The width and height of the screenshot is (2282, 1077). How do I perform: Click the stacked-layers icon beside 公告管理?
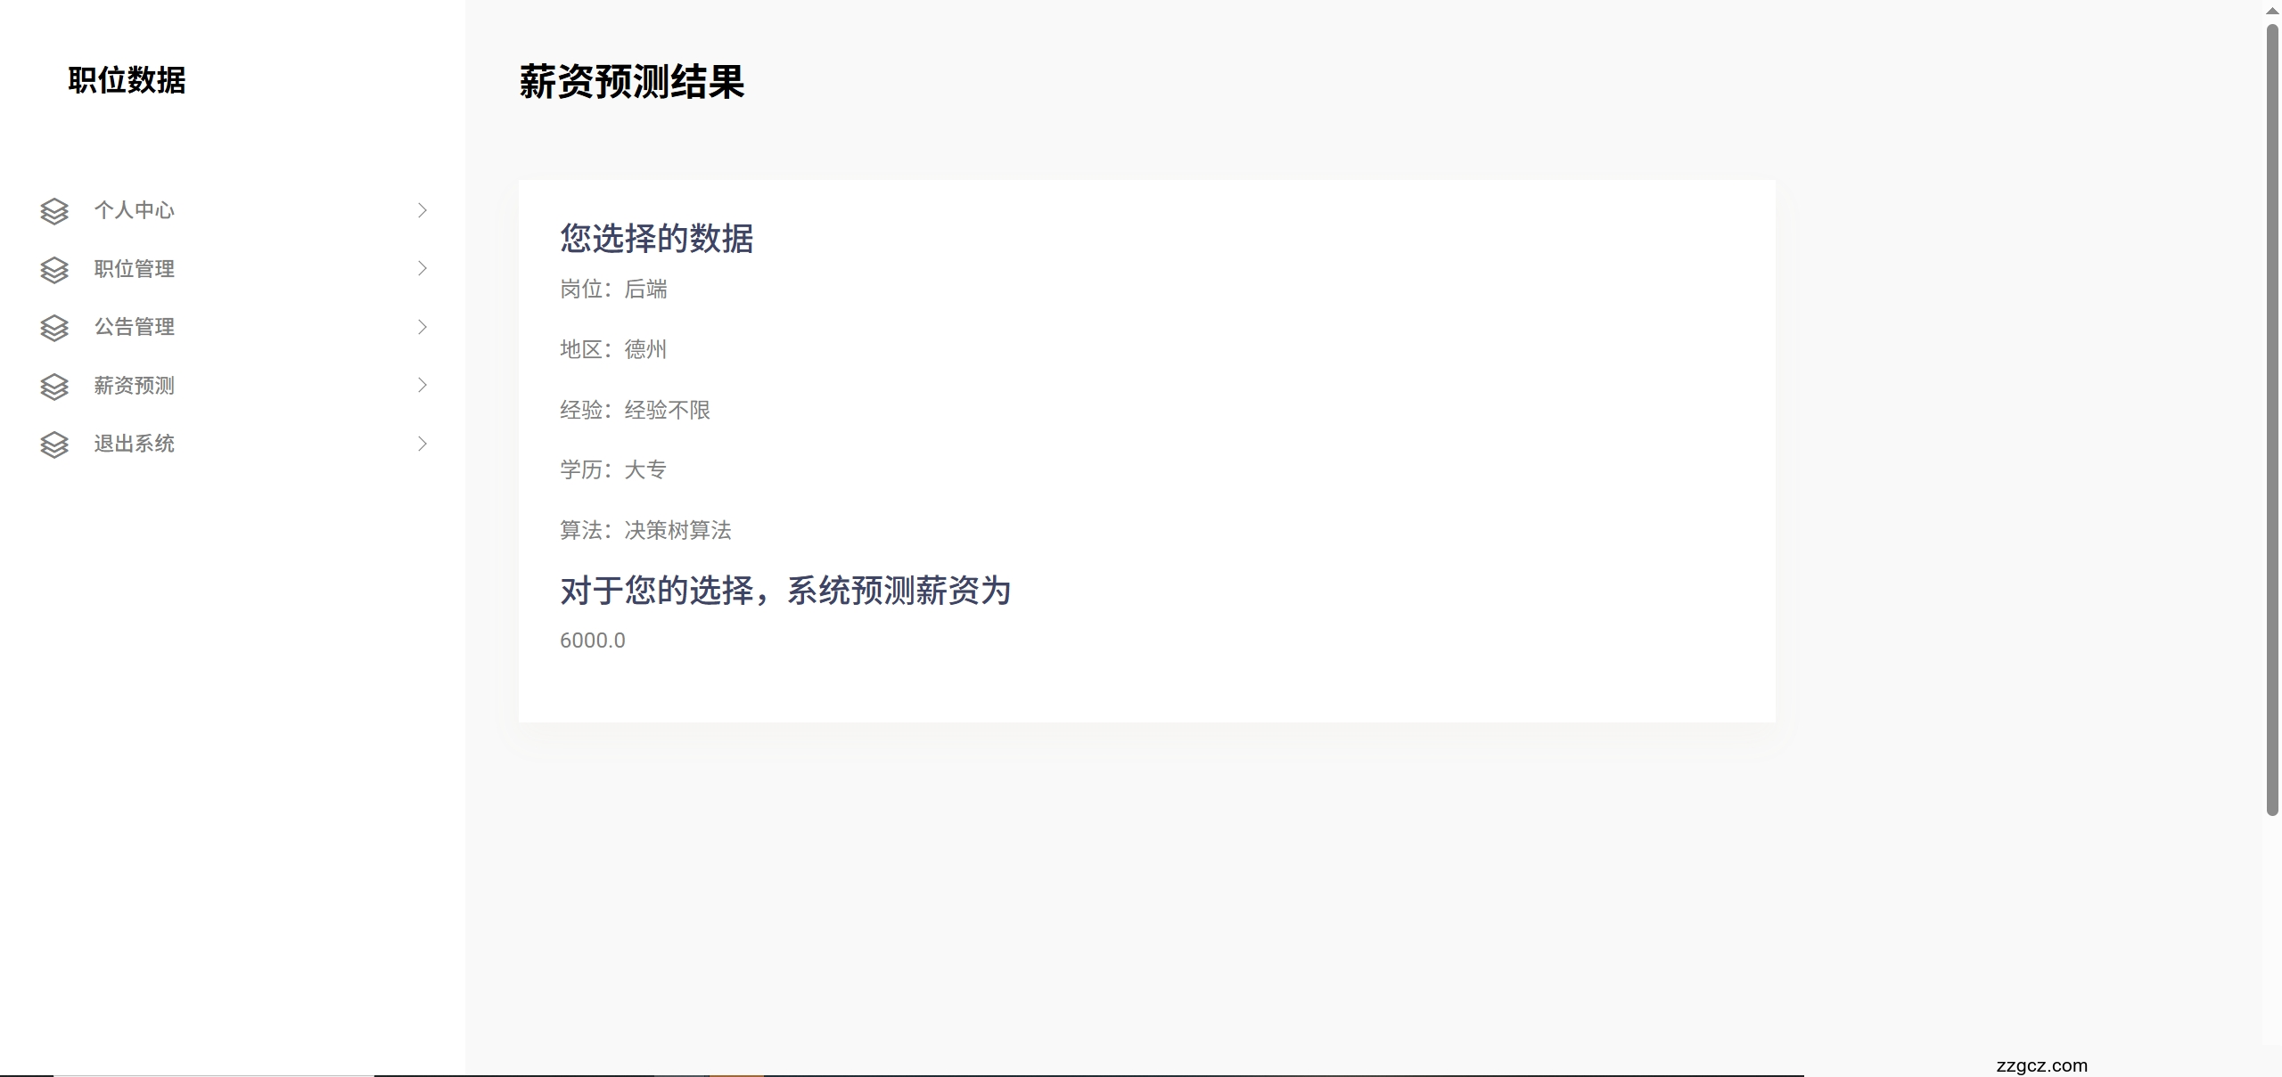(54, 328)
